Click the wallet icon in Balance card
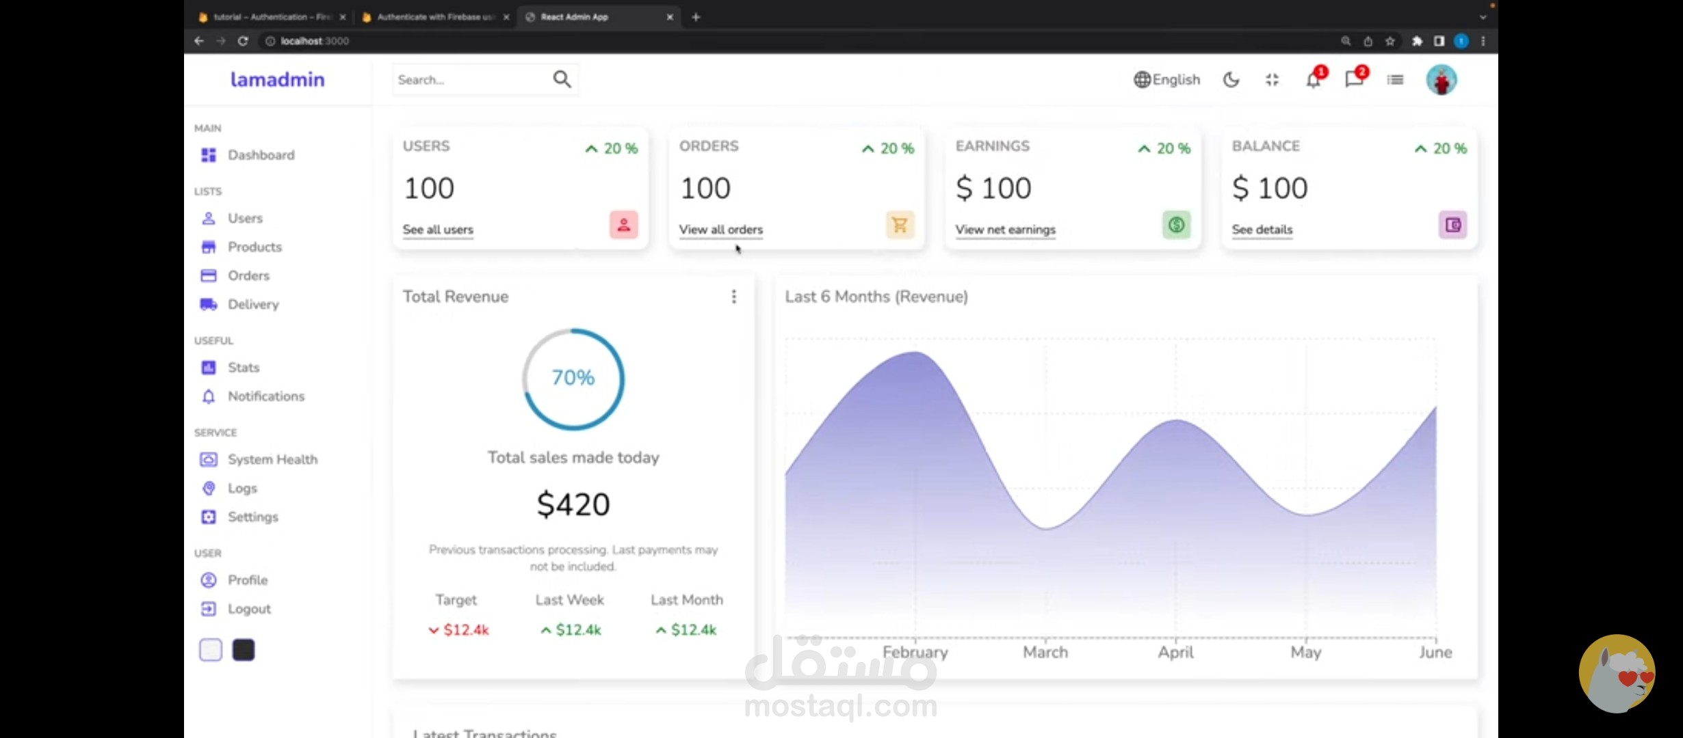The image size is (1683, 738). coord(1452,225)
